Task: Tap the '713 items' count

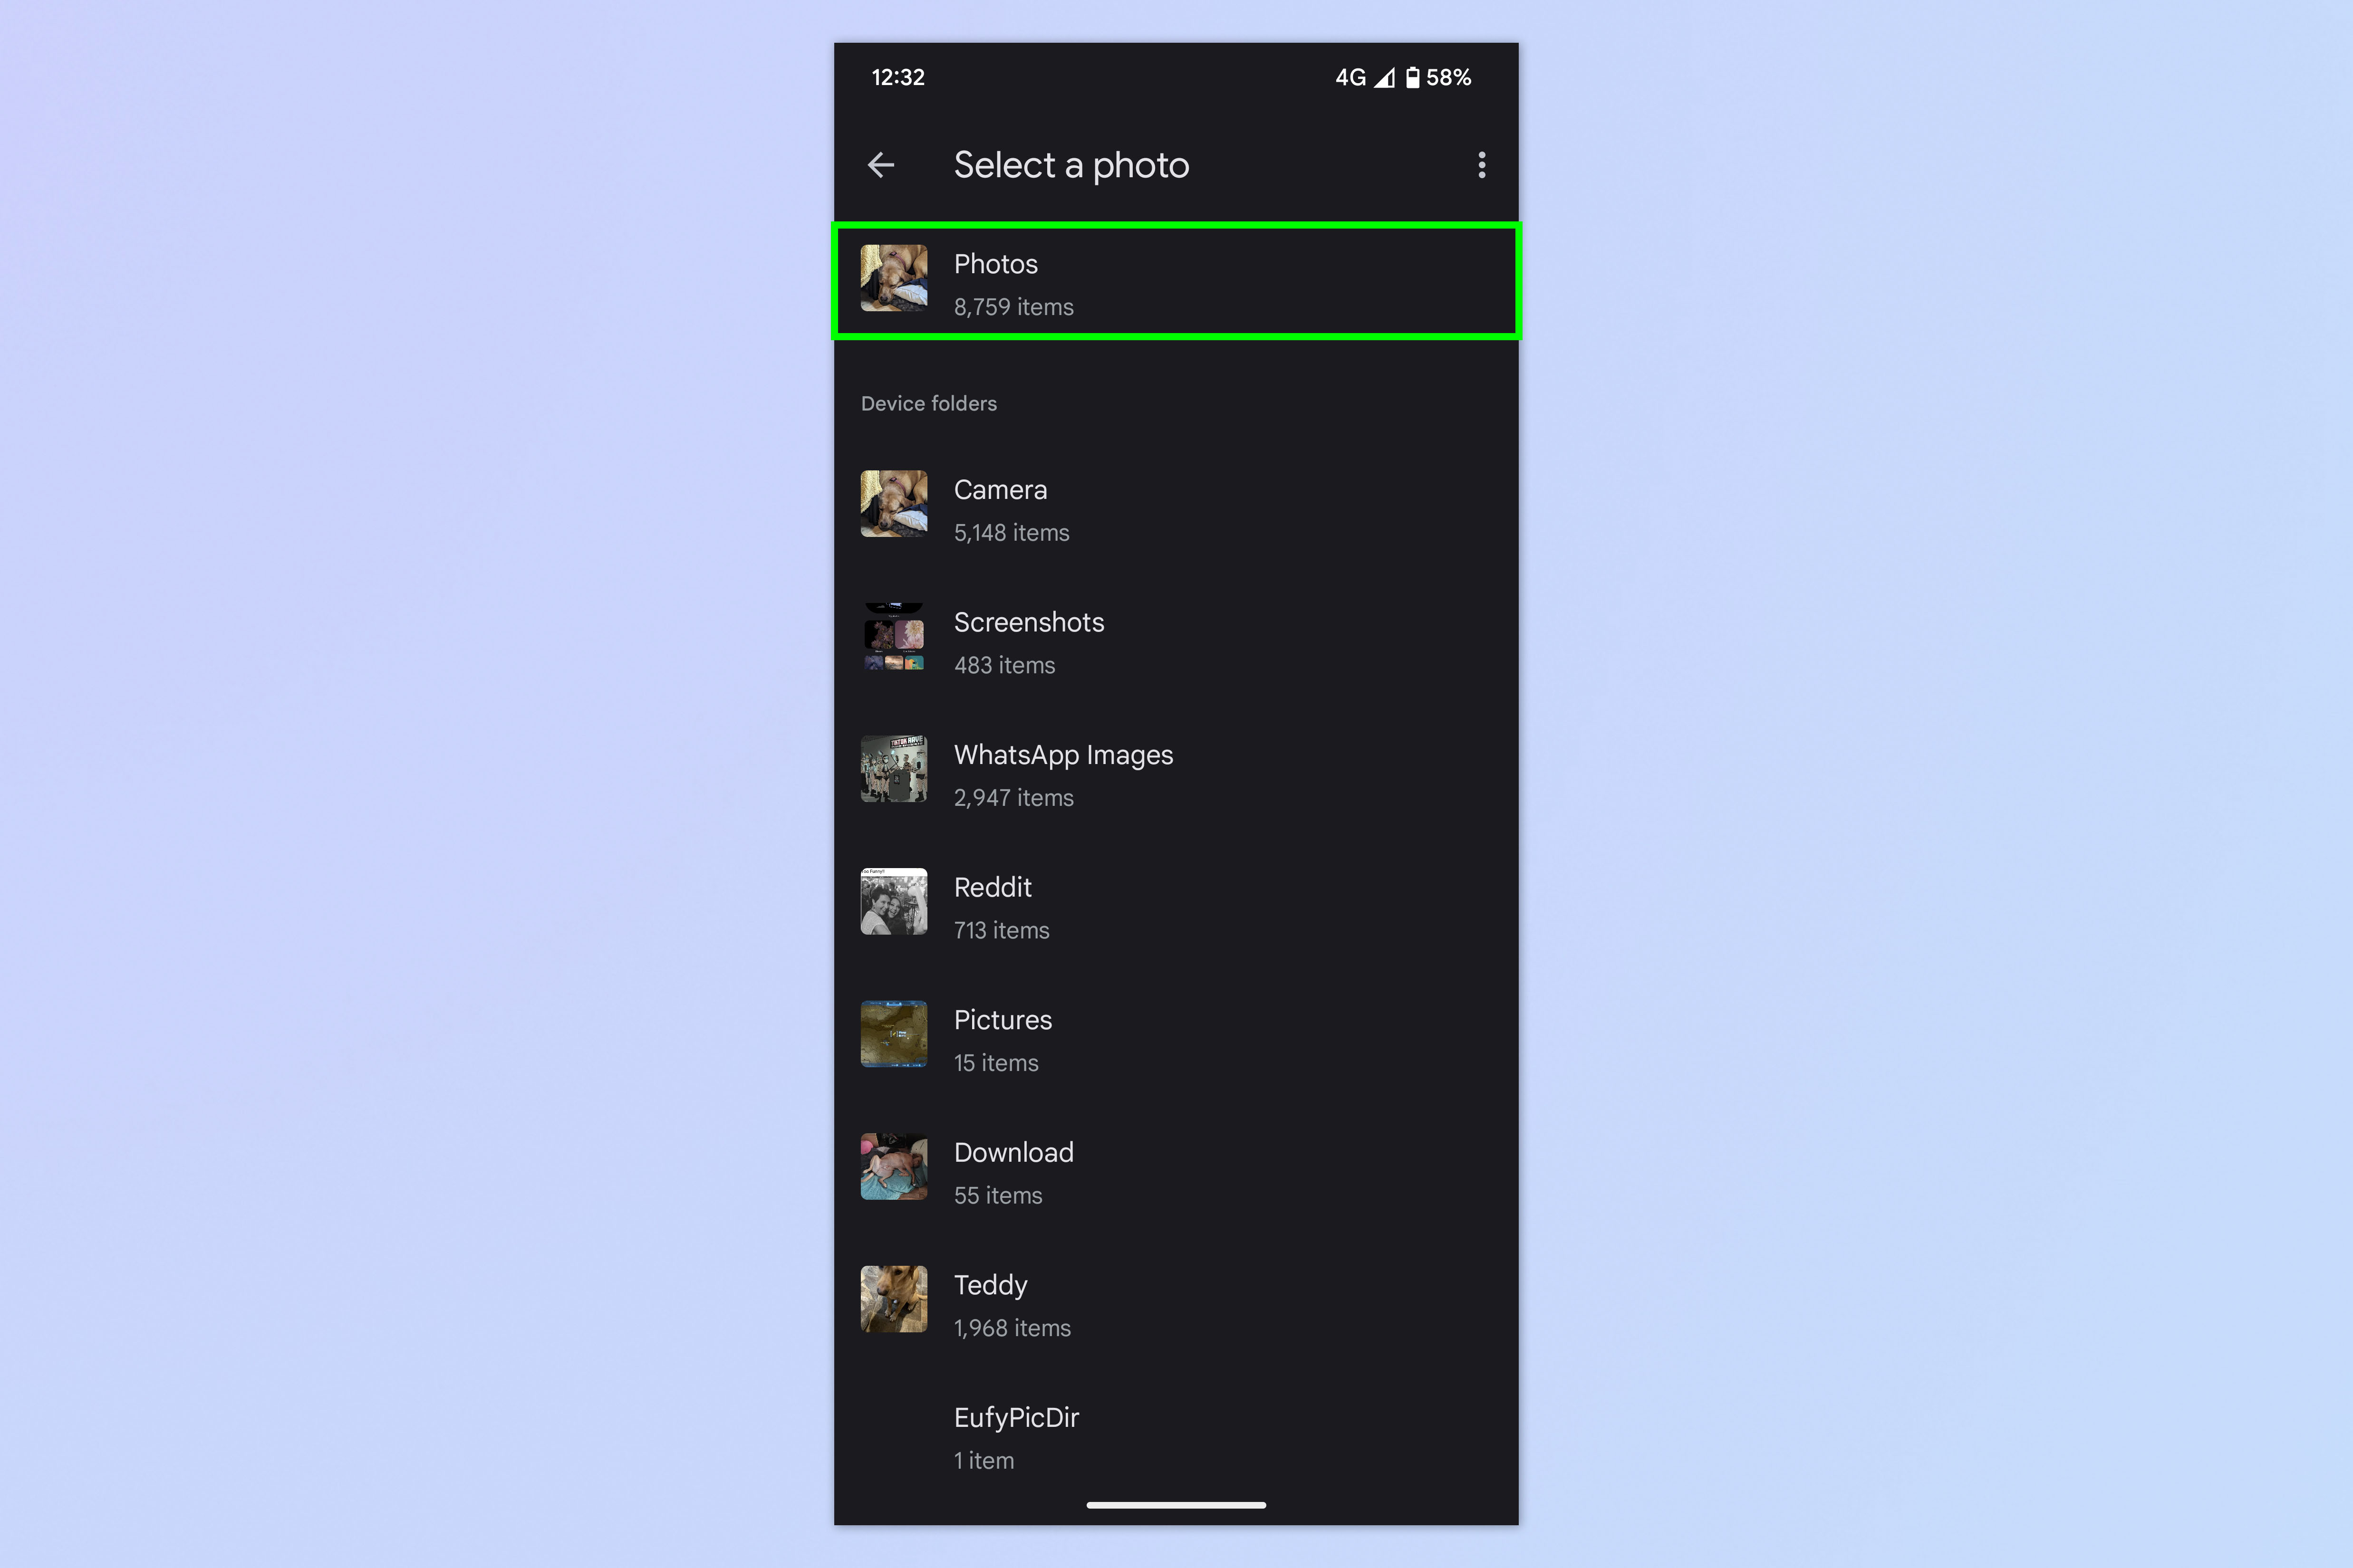Action: pos(1002,930)
